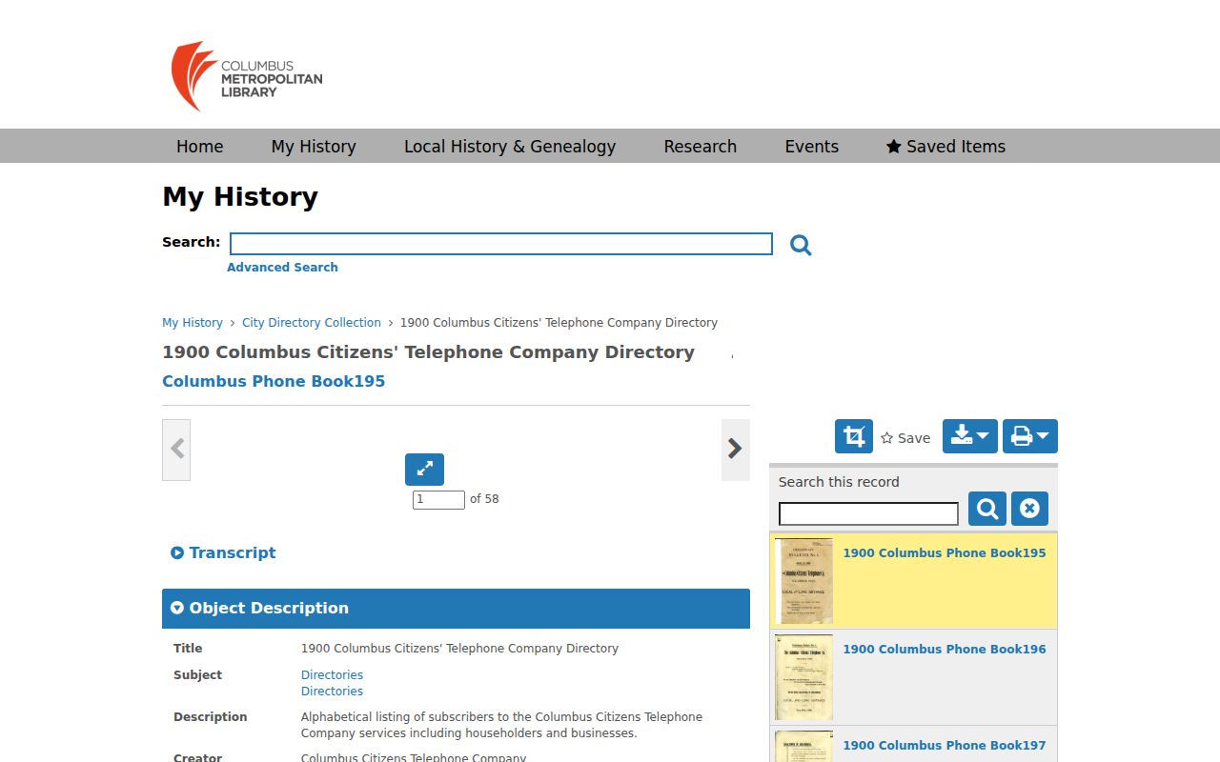The image size is (1220, 762).
Task: Go to the previous page arrow
Action: (x=176, y=450)
